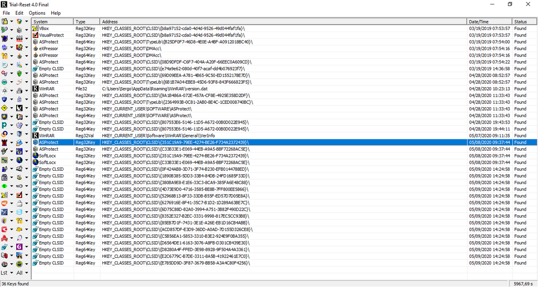The height and width of the screenshot is (287, 538).
Task: Click the ASProtect TypeLib {B25DF0F7...} row
Action: click(x=284, y=42)
